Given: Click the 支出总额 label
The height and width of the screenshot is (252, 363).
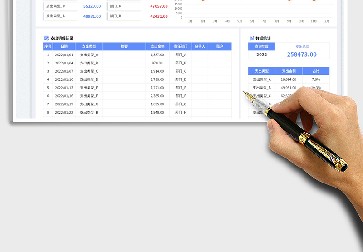Looking at the screenshot, I should [x=302, y=47].
